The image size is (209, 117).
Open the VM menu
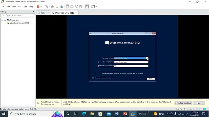(x=20, y=6)
